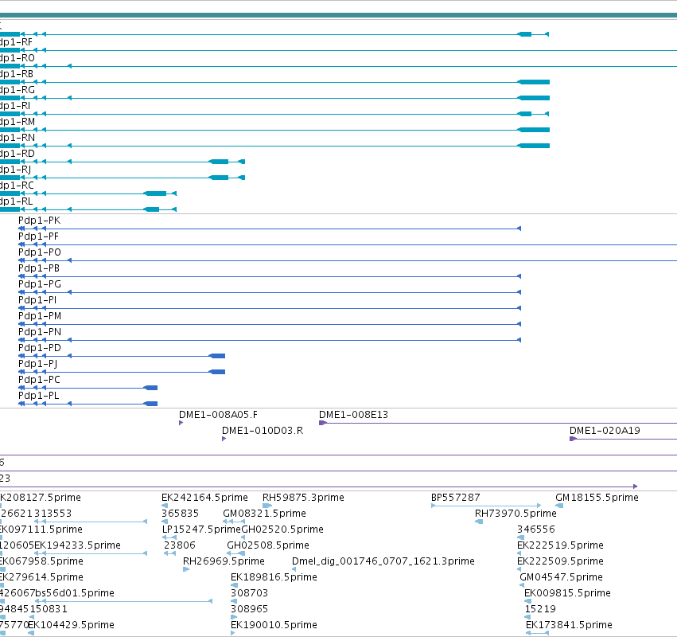Click the 308965 feature label

(x=249, y=609)
